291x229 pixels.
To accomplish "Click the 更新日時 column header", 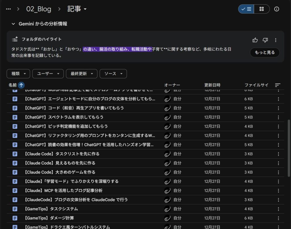I will (212, 85).
